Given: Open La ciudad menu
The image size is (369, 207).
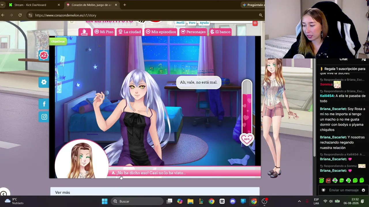Looking at the screenshot, I should pos(130,32).
